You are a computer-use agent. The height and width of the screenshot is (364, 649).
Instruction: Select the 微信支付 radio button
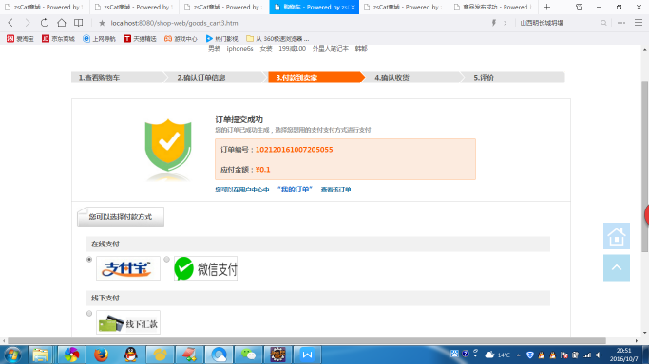click(x=166, y=259)
